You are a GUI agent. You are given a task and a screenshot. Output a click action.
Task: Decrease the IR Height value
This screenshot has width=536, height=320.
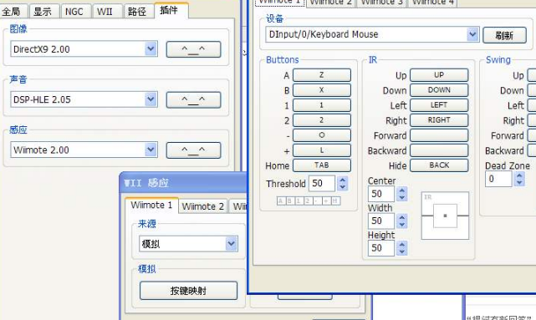click(402, 251)
